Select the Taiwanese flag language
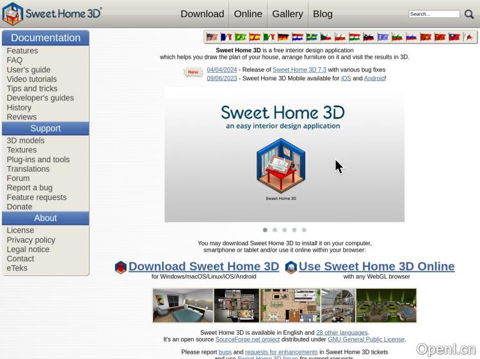480x359 pixels. pyautogui.click(x=454, y=37)
